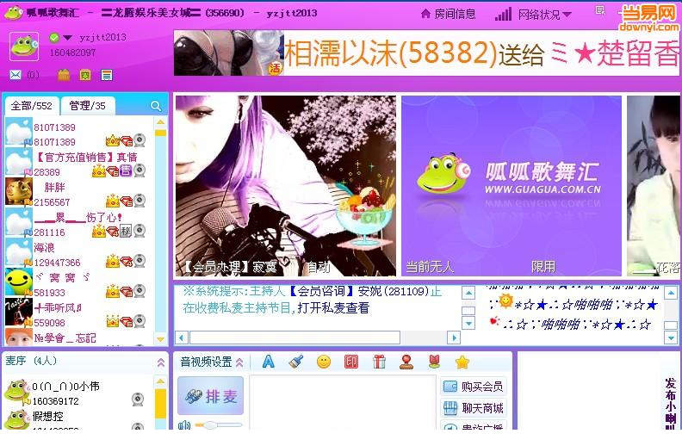This screenshot has width=682, height=446.
Task: Open the font style A tool
Action: coord(269,362)
